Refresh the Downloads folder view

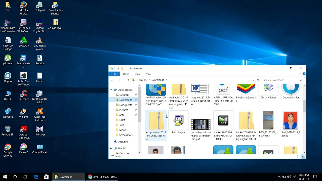point(258,80)
